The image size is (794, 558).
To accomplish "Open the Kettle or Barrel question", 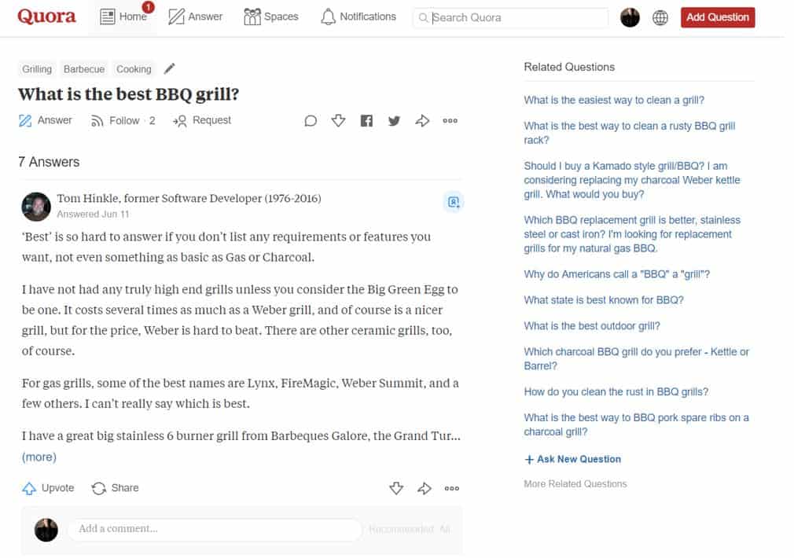I will [636, 358].
